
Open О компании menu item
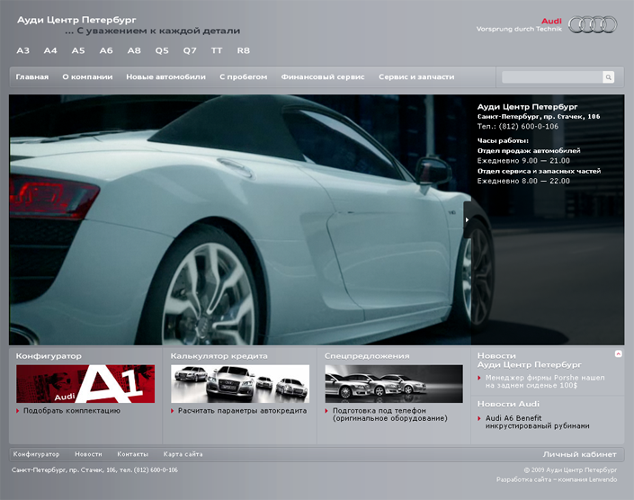click(87, 76)
